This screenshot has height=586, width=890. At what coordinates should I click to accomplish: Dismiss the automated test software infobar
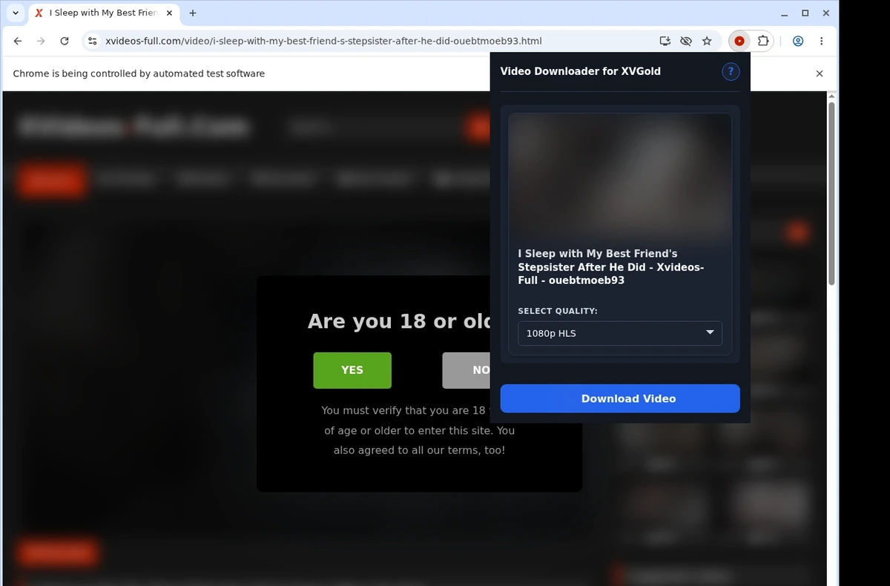(x=820, y=73)
